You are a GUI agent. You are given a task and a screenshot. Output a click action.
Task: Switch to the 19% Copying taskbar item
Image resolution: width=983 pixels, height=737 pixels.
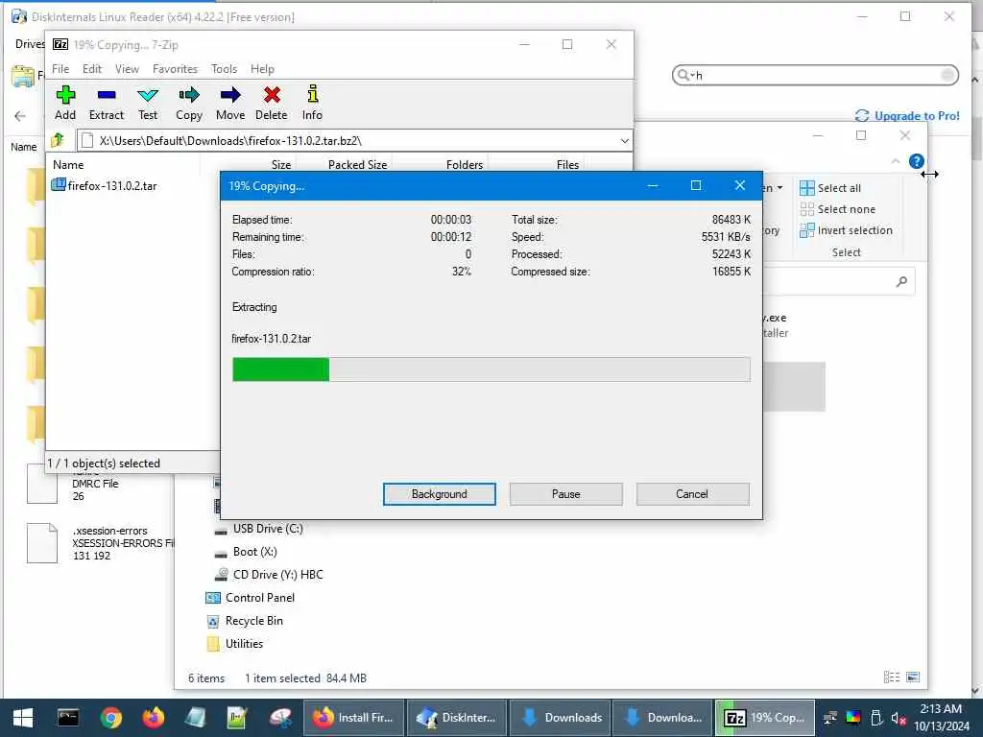click(x=765, y=718)
